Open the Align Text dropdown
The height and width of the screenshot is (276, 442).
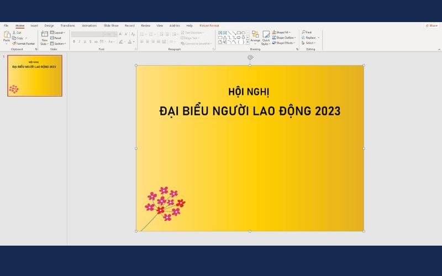(x=190, y=38)
